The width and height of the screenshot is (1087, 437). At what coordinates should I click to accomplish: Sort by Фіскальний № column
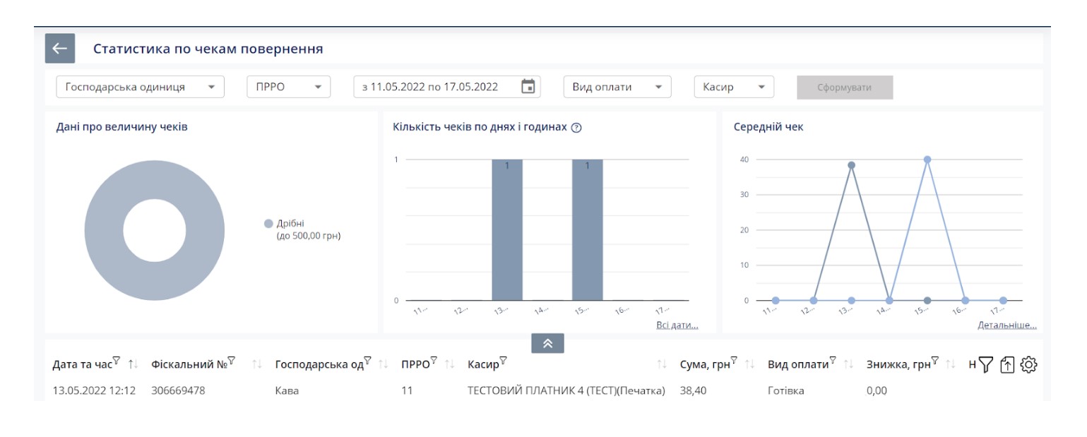258,364
